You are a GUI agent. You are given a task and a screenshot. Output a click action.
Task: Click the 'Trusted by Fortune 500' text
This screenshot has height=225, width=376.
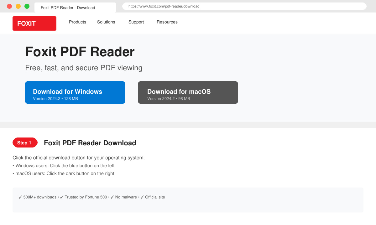tap(86, 197)
